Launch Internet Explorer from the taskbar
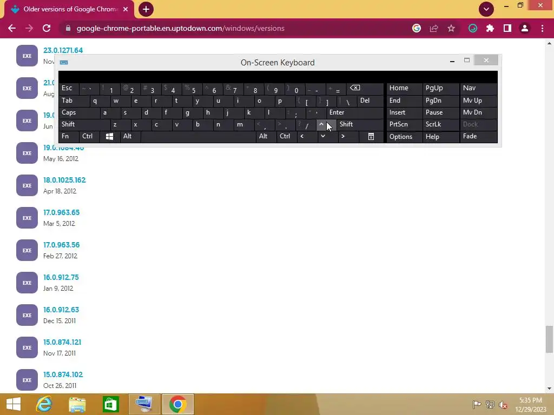 point(44,404)
